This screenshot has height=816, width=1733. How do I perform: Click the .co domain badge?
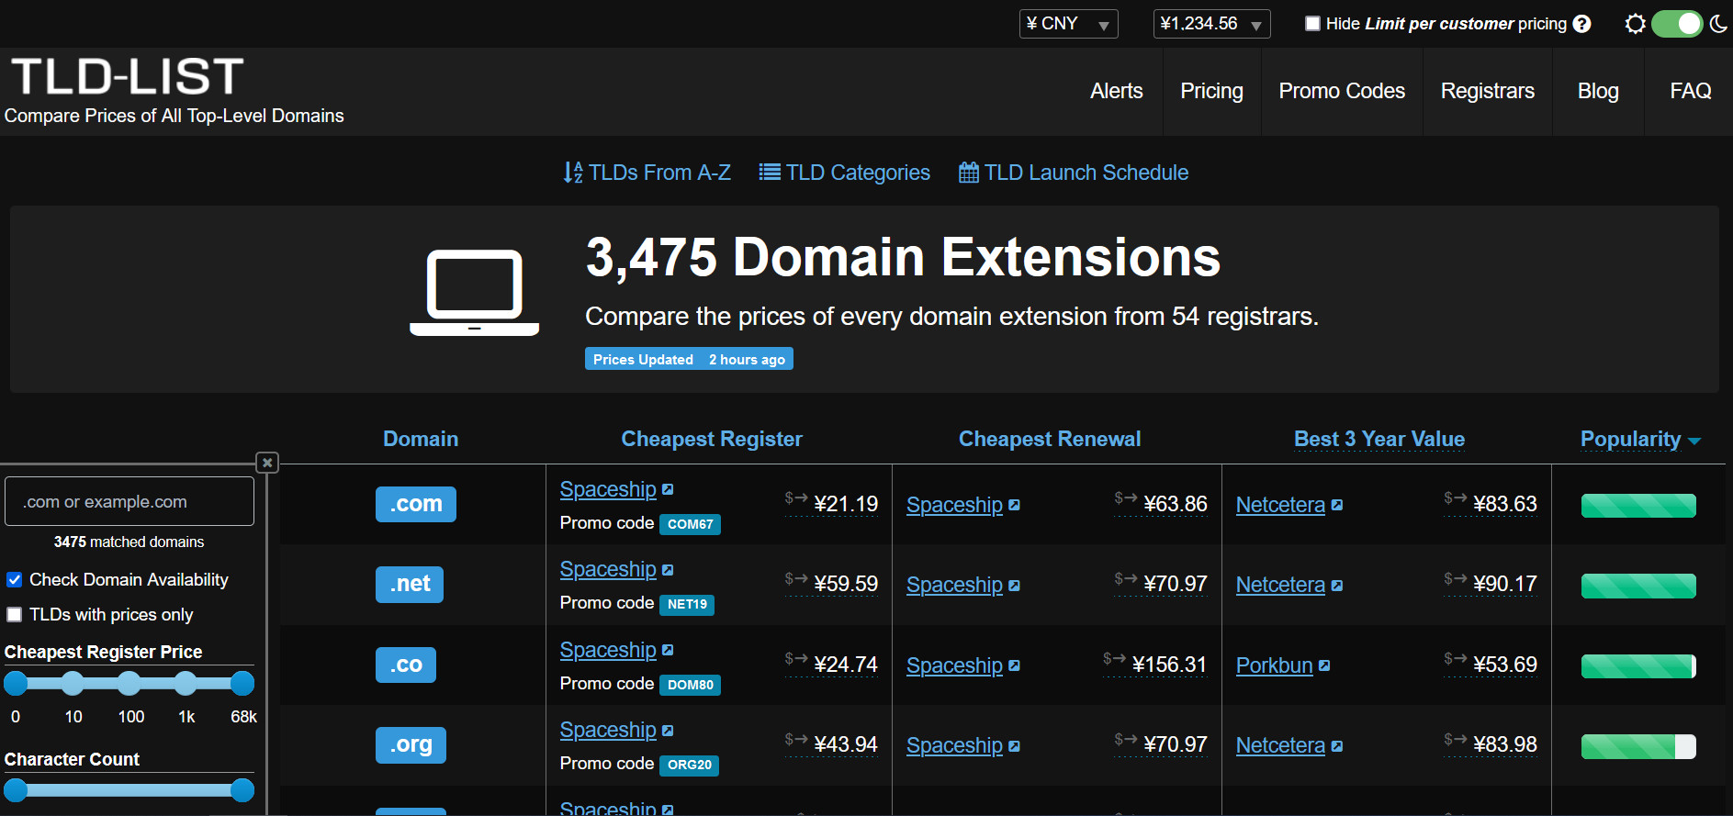(406, 665)
